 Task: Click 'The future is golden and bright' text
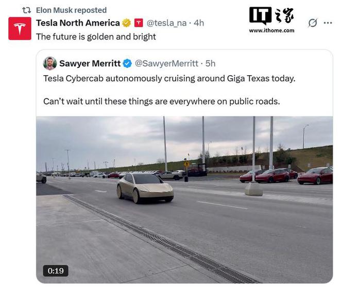[x=96, y=37]
